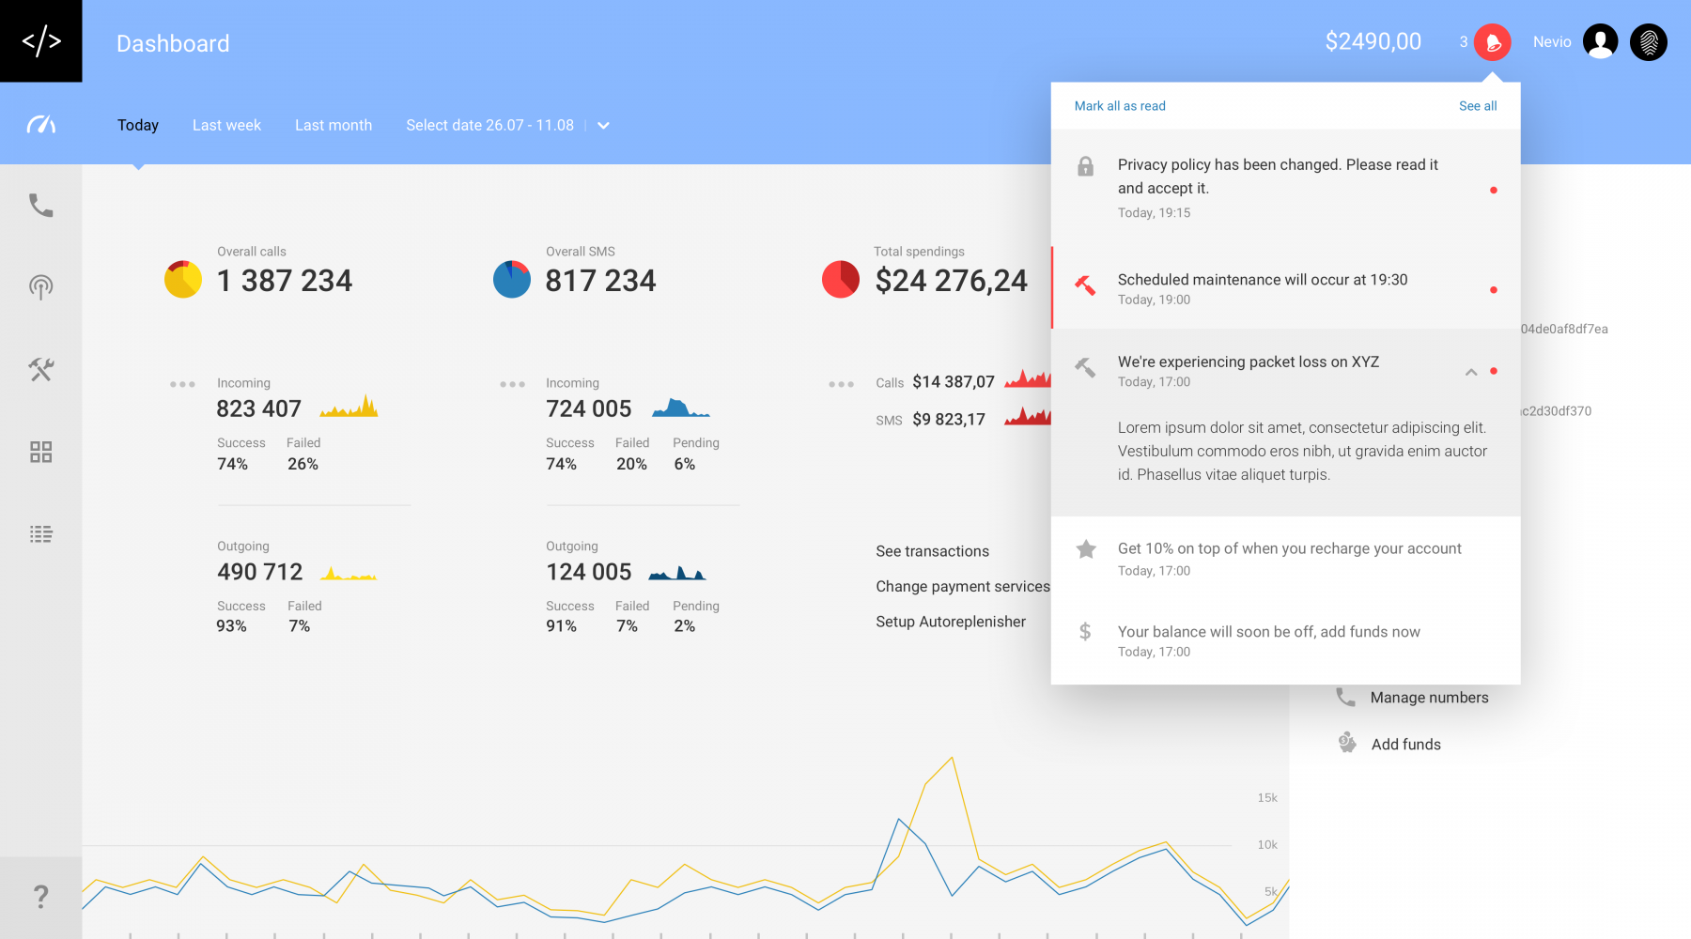Click the fingerprint icon in header
Screen dimensions: 1691x939
tap(1648, 42)
